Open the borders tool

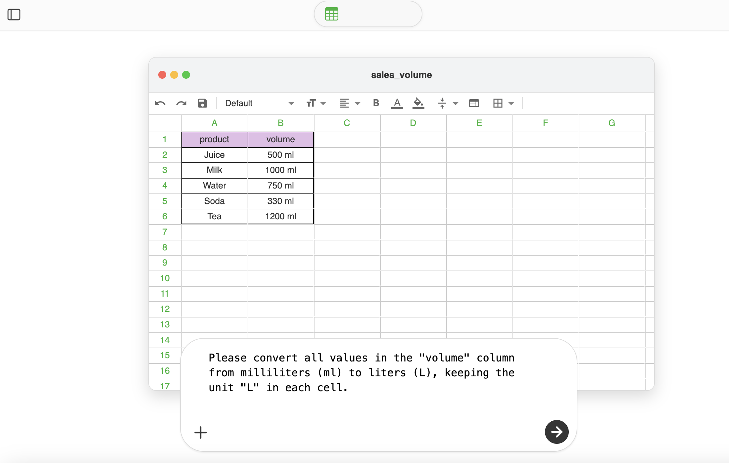pyautogui.click(x=498, y=103)
